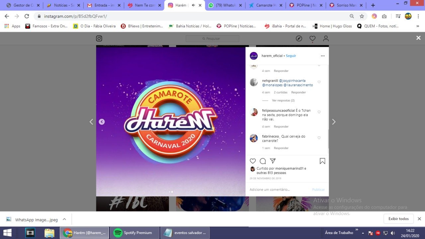This screenshot has height=239, width=425.
Task: Expand 'Ver respostas (2)' replies
Action: click(283, 100)
